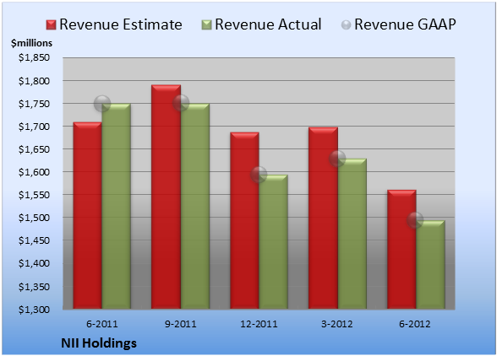Click the green Revenue Actual legend swatch
The image size is (497, 356).
coord(206,25)
